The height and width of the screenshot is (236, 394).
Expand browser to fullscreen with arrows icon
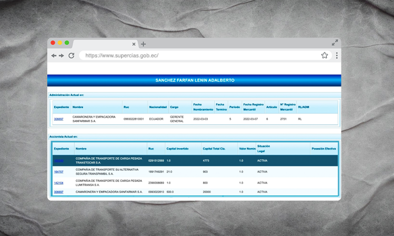pyautogui.click(x=335, y=43)
